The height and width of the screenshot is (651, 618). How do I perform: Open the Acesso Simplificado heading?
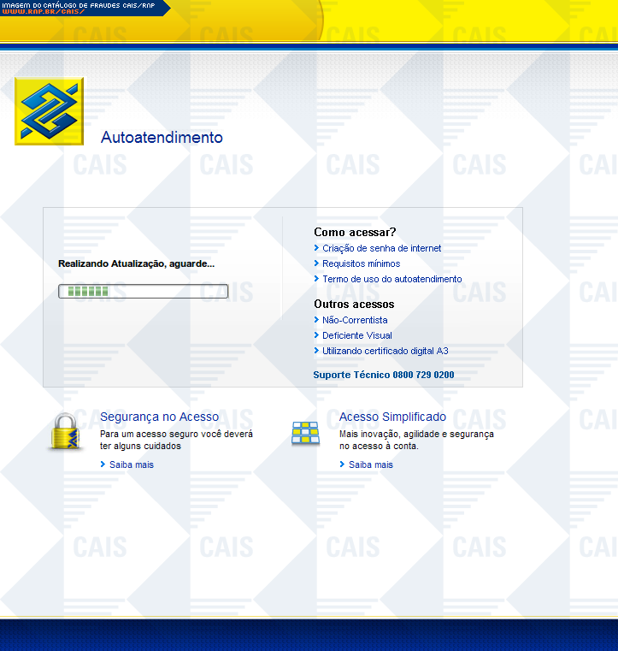click(392, 417)
